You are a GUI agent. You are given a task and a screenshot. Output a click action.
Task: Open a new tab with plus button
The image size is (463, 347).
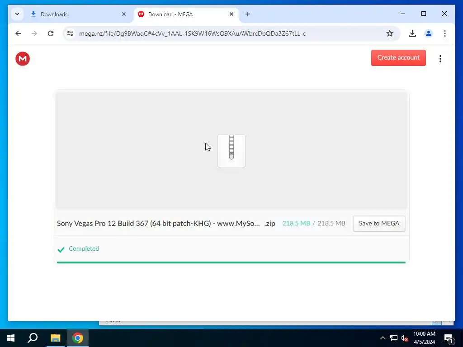pyautogui.click(x=248, y=14)
